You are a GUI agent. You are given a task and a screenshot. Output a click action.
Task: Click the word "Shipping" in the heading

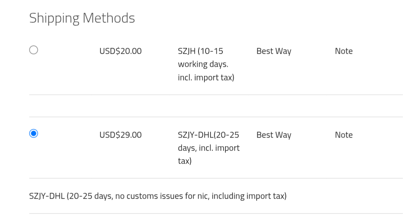54,18
